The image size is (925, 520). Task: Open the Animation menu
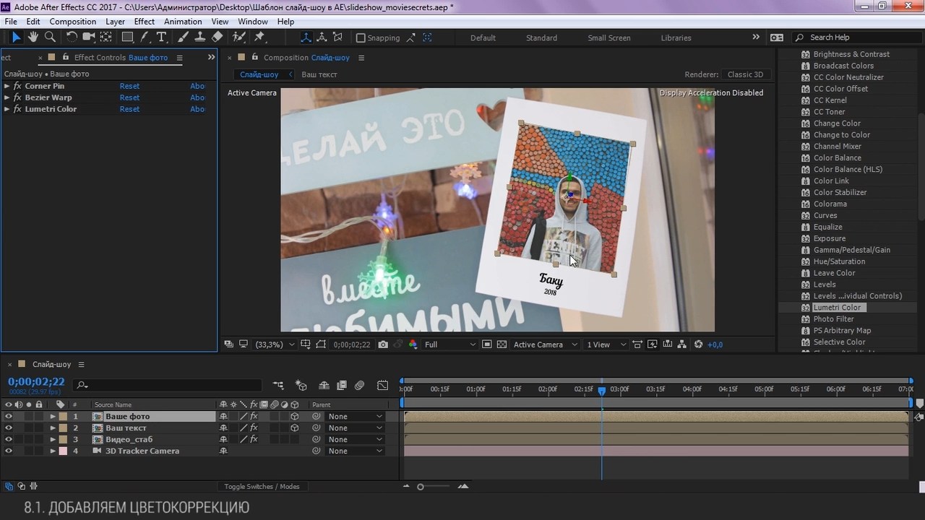point(182,22)
